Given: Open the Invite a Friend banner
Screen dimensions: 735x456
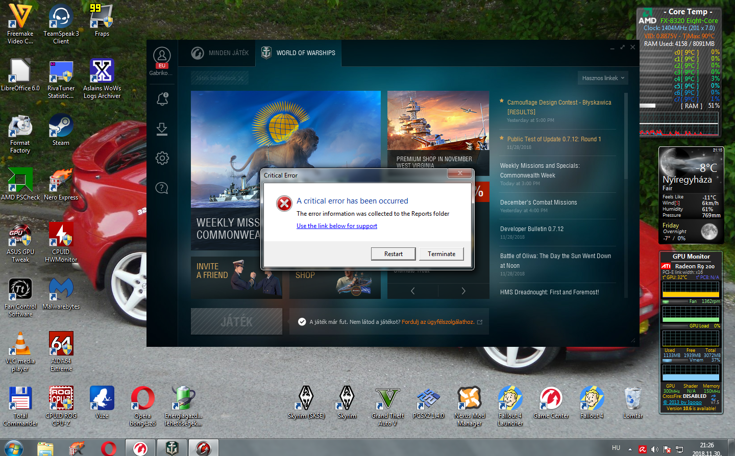Looking at the screenshot, I should coord(236,277).
